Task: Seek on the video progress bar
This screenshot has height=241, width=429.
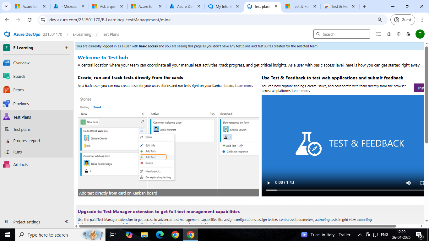Action: (x=345, y=190)
